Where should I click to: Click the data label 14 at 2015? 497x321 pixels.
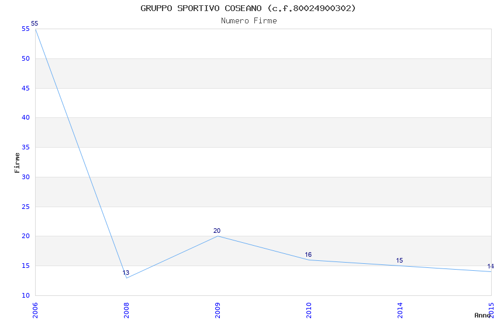point(491,266)
